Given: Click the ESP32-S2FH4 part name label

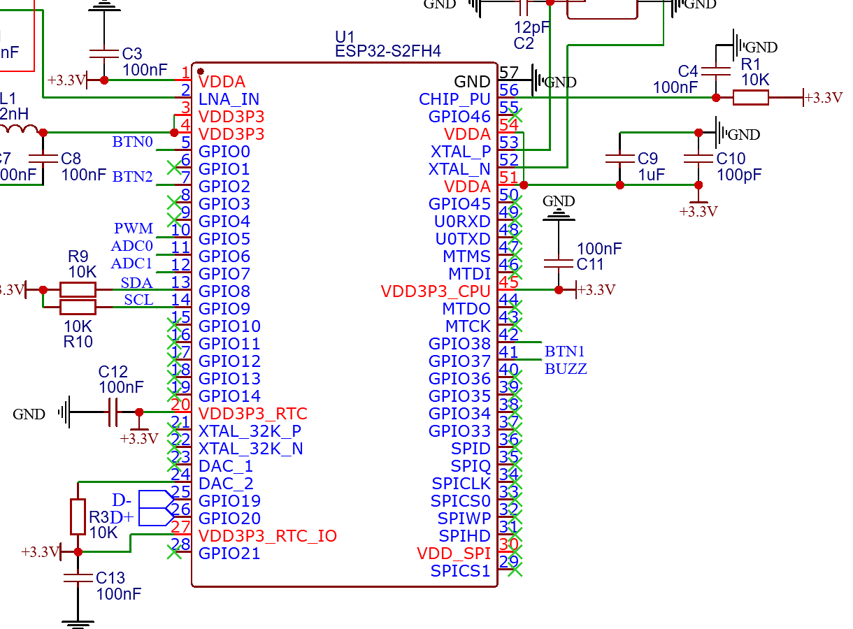Looking at the screenshot, I should tap(387, 52).
